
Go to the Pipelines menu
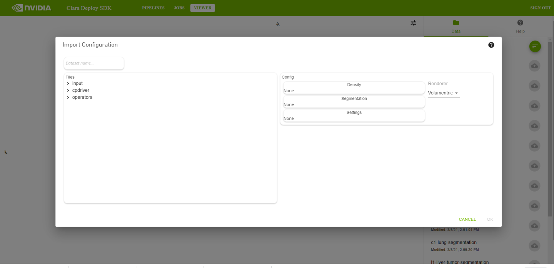(x=153, y=8)
